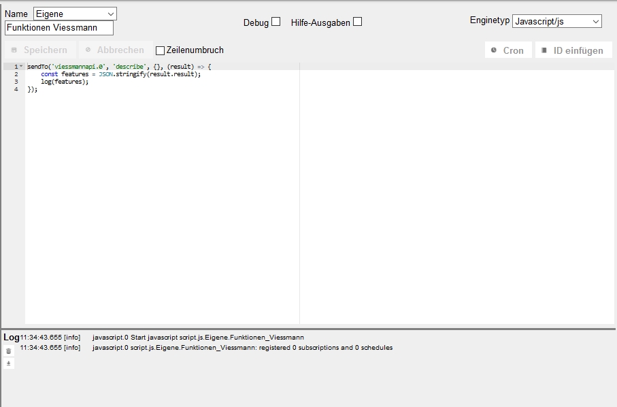Toggle the Zeilenumbruch checkbox
This screenshot has width=617, height=407.
pos(160,50)
